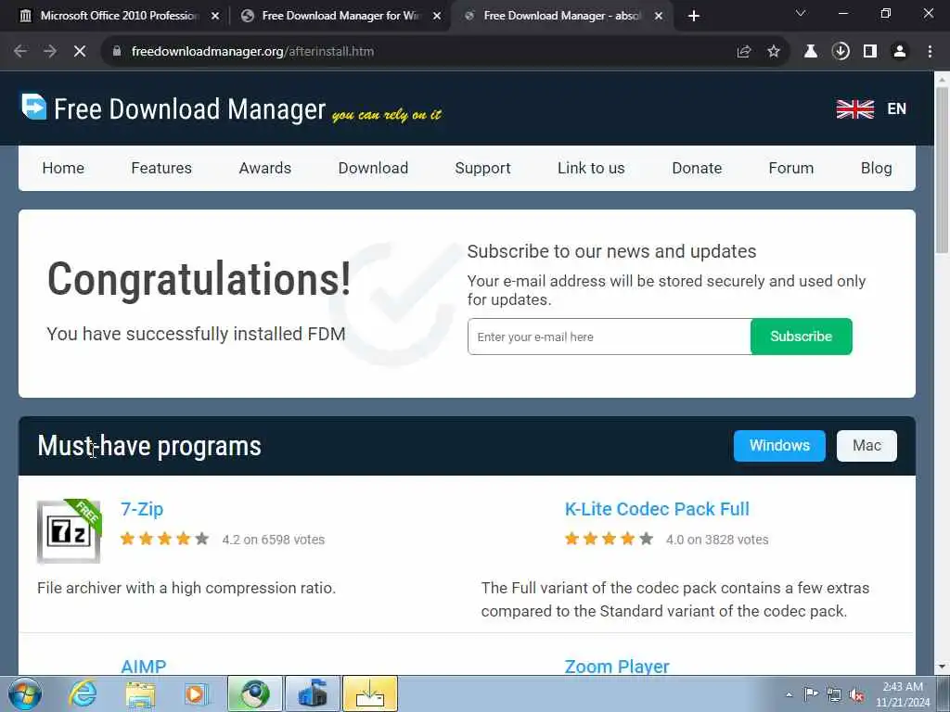Open the K-Lite Codec Pack Full link

tap(657, 509)
